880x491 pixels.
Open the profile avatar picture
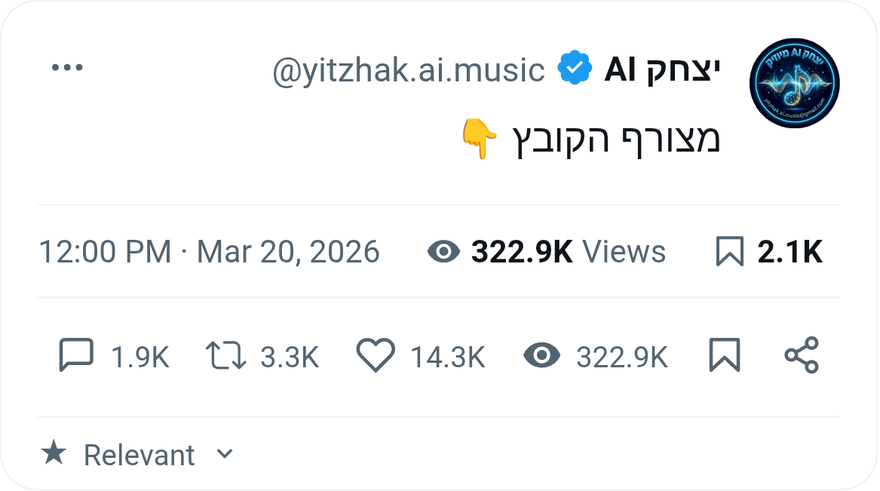click(x=794, y=83)
